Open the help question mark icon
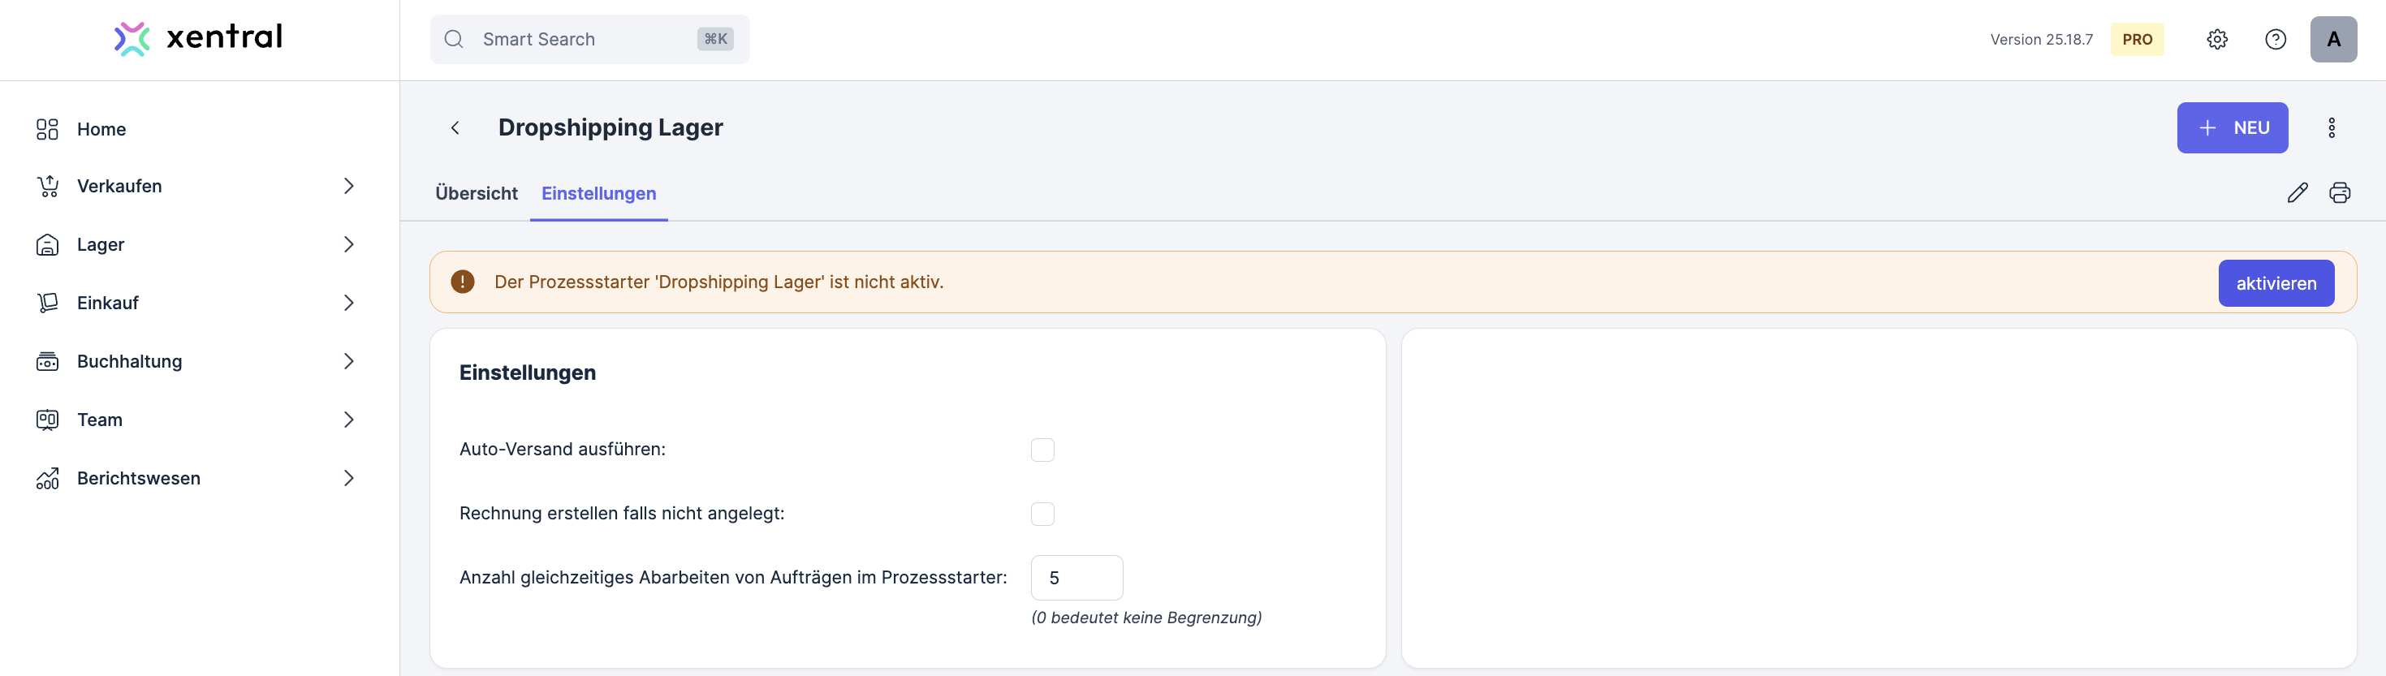2386x676 pixels. [2275, 39]
